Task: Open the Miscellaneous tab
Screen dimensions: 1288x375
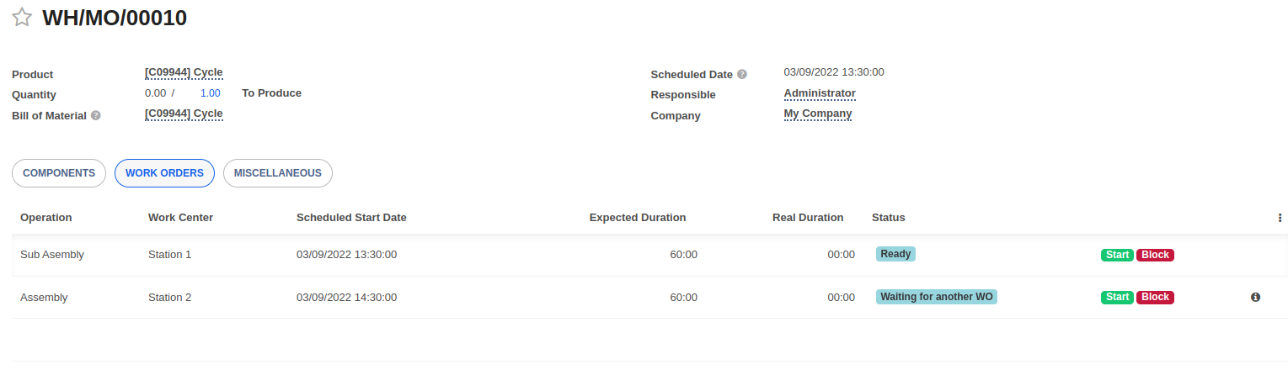Action: click(278, 173)
